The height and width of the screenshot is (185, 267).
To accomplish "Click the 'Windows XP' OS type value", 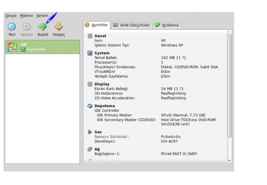I will pos(172,45).
